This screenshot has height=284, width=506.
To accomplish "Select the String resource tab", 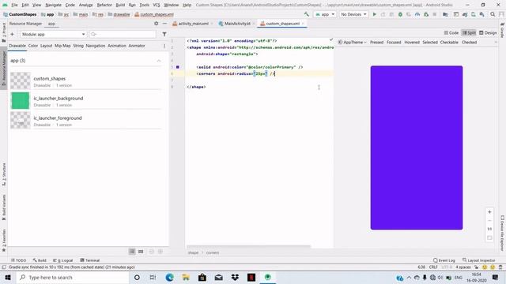I will 78,46.
